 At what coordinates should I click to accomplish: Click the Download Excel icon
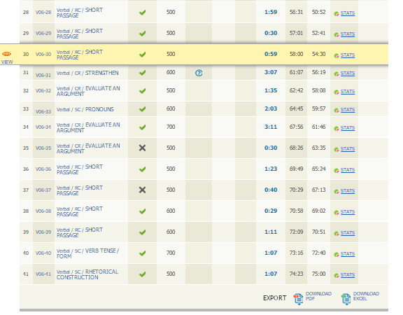click(x=346, y=299)
